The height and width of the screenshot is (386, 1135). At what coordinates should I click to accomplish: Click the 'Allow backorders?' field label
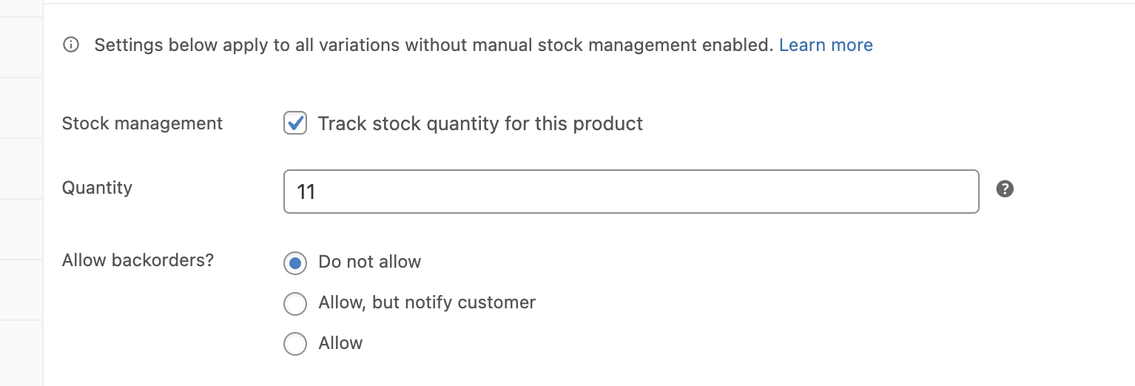[x=138, y=260]
